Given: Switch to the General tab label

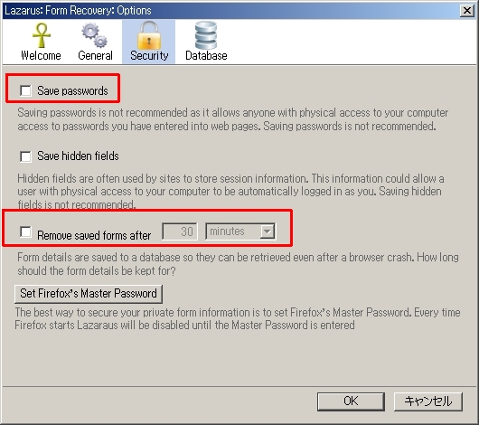Looking at the screenshot, I should (95, 56).
